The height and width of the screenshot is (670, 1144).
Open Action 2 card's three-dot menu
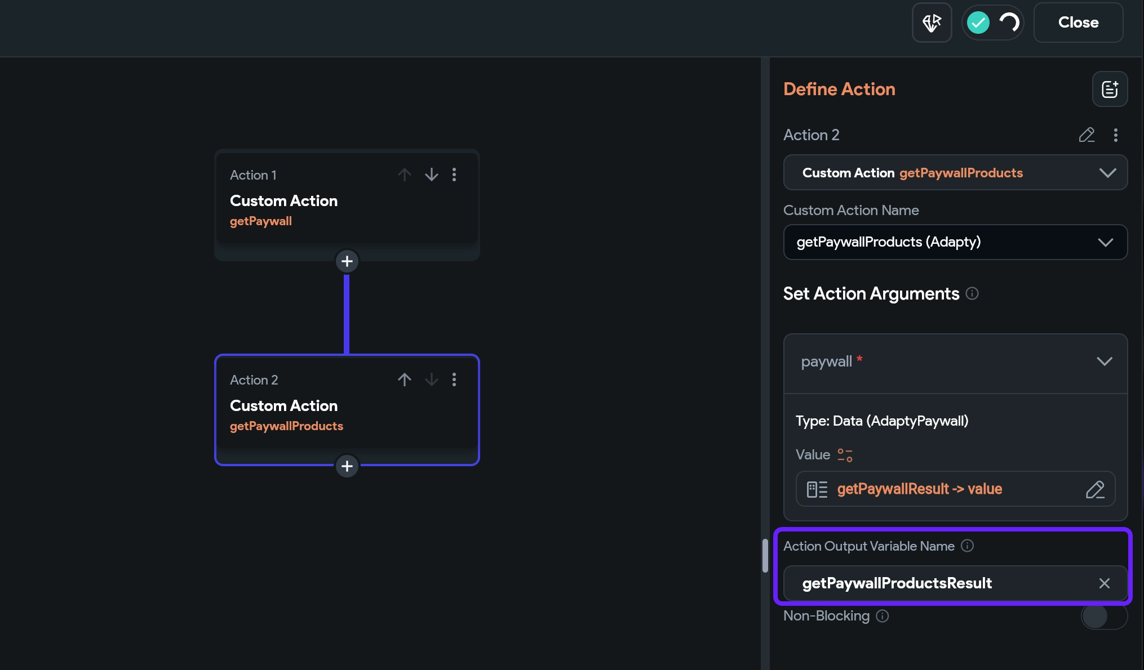(454, 379)
